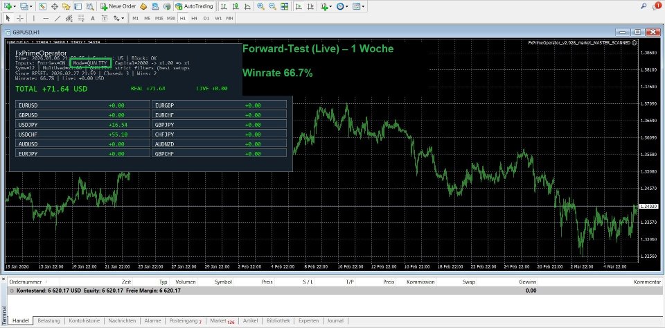Open the Data Window crosshair icon
The height and width of the screenshot is (328, 665).
[x=54, y=6]
